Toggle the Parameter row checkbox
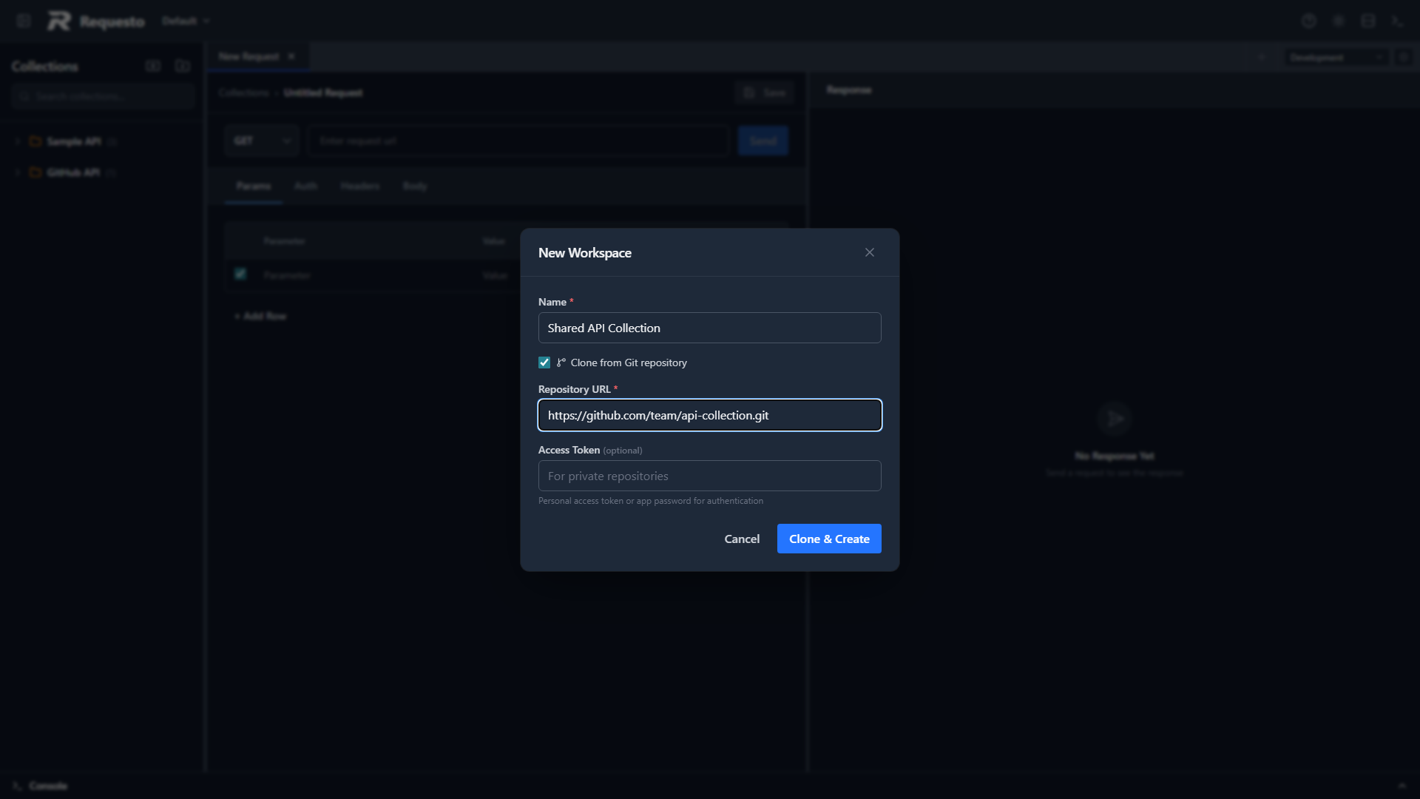The height and width of the screenshot is (799, 1420). click(240, 274)
